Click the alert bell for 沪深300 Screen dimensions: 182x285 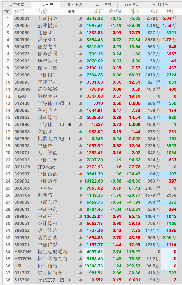[81, 40]
